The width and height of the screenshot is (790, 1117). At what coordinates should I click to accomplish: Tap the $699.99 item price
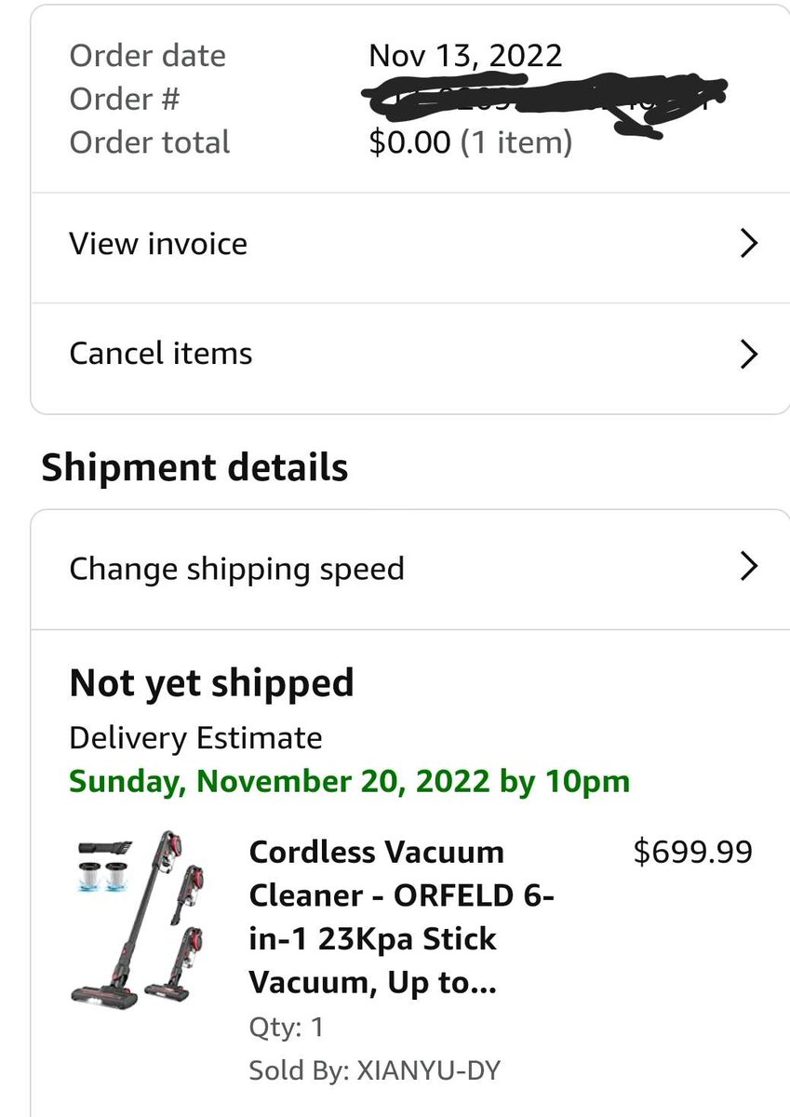(692, 852)
